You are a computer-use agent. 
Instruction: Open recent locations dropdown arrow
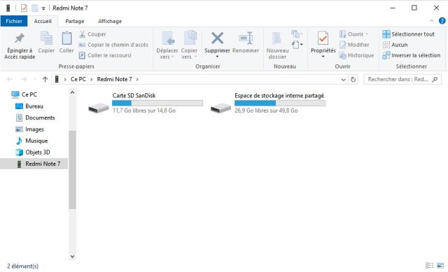pos(35,79)
